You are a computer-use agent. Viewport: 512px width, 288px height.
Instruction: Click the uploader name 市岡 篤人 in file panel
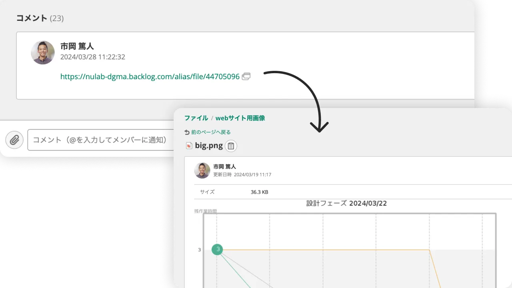tap(225, 167)
